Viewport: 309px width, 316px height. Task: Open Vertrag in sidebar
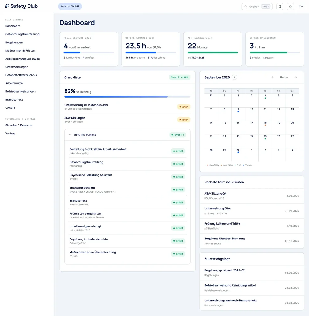[x=10, y=134]
